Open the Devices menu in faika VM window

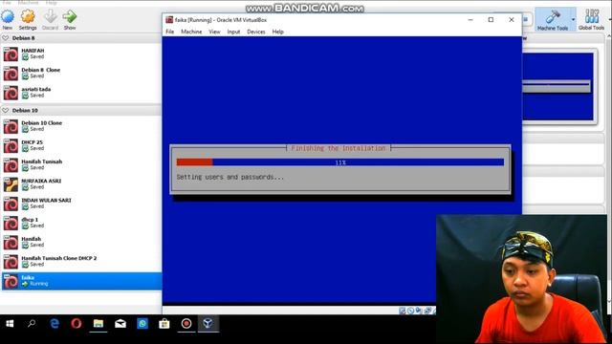[x=256, y=32]
